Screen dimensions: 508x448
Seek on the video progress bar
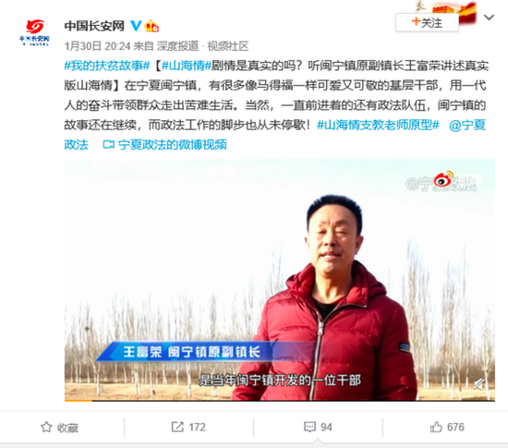[280, 401]
